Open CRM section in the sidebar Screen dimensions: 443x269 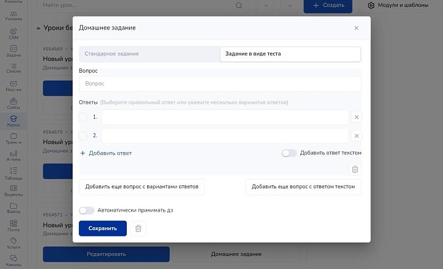tap(14, 33)
